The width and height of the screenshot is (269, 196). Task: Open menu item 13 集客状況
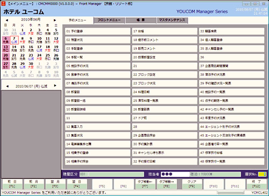point(97,135)
